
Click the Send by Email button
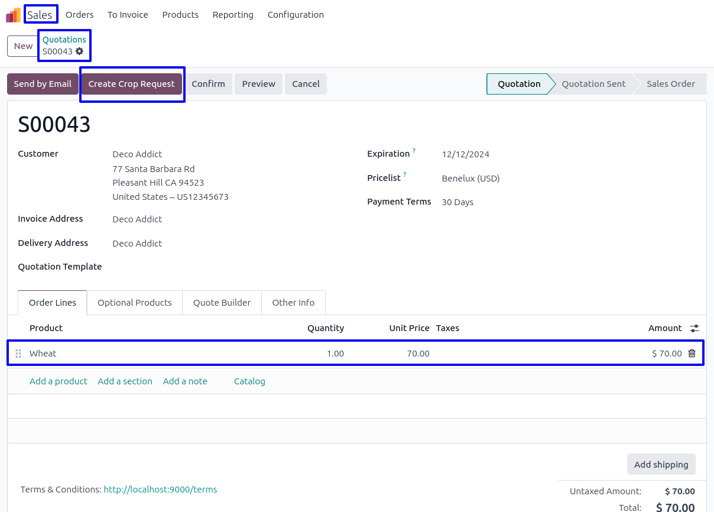point(43,84)
